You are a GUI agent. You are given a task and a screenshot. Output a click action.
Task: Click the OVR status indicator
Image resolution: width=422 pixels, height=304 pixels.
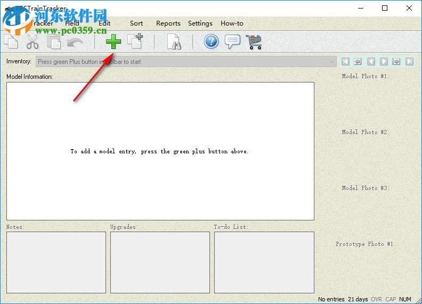tap(376, 299)
